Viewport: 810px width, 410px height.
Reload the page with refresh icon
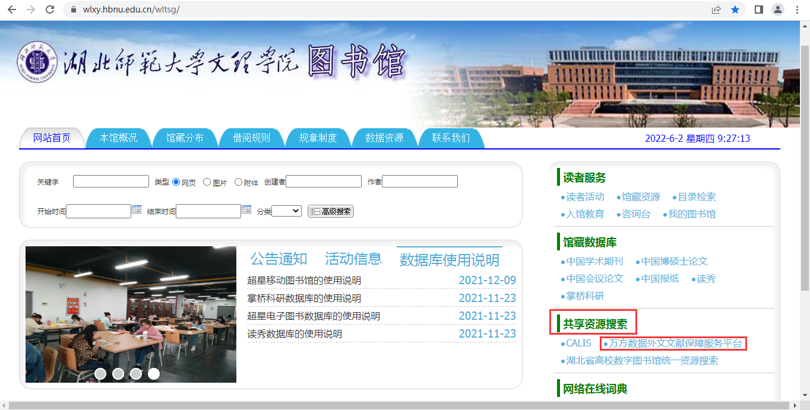[50, 9]
